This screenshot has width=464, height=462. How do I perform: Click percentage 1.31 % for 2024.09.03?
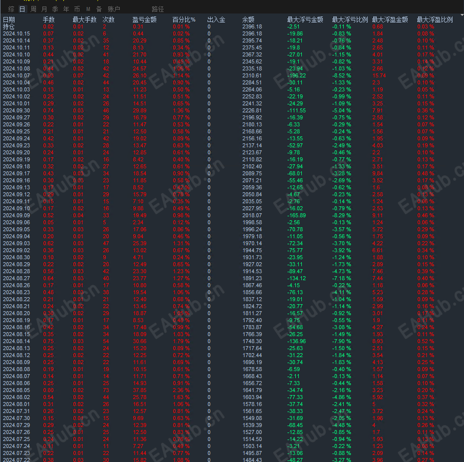(x=182, y=243)
